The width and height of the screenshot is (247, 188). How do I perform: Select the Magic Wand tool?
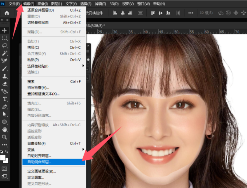pyautogui.click(x=5, y=53)
